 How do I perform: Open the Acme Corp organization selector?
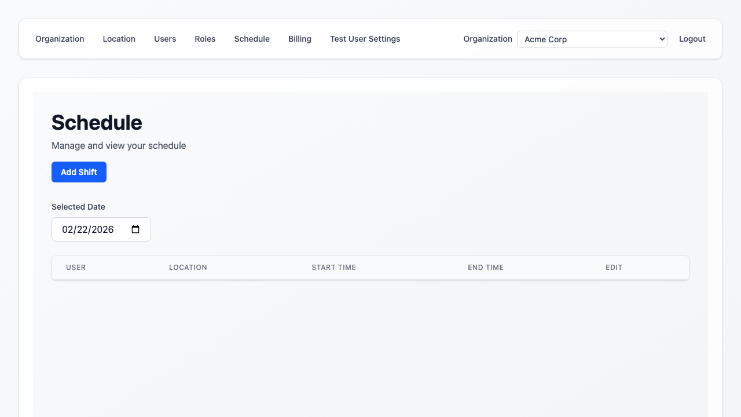pyautogui.click(x=592, y=39)
